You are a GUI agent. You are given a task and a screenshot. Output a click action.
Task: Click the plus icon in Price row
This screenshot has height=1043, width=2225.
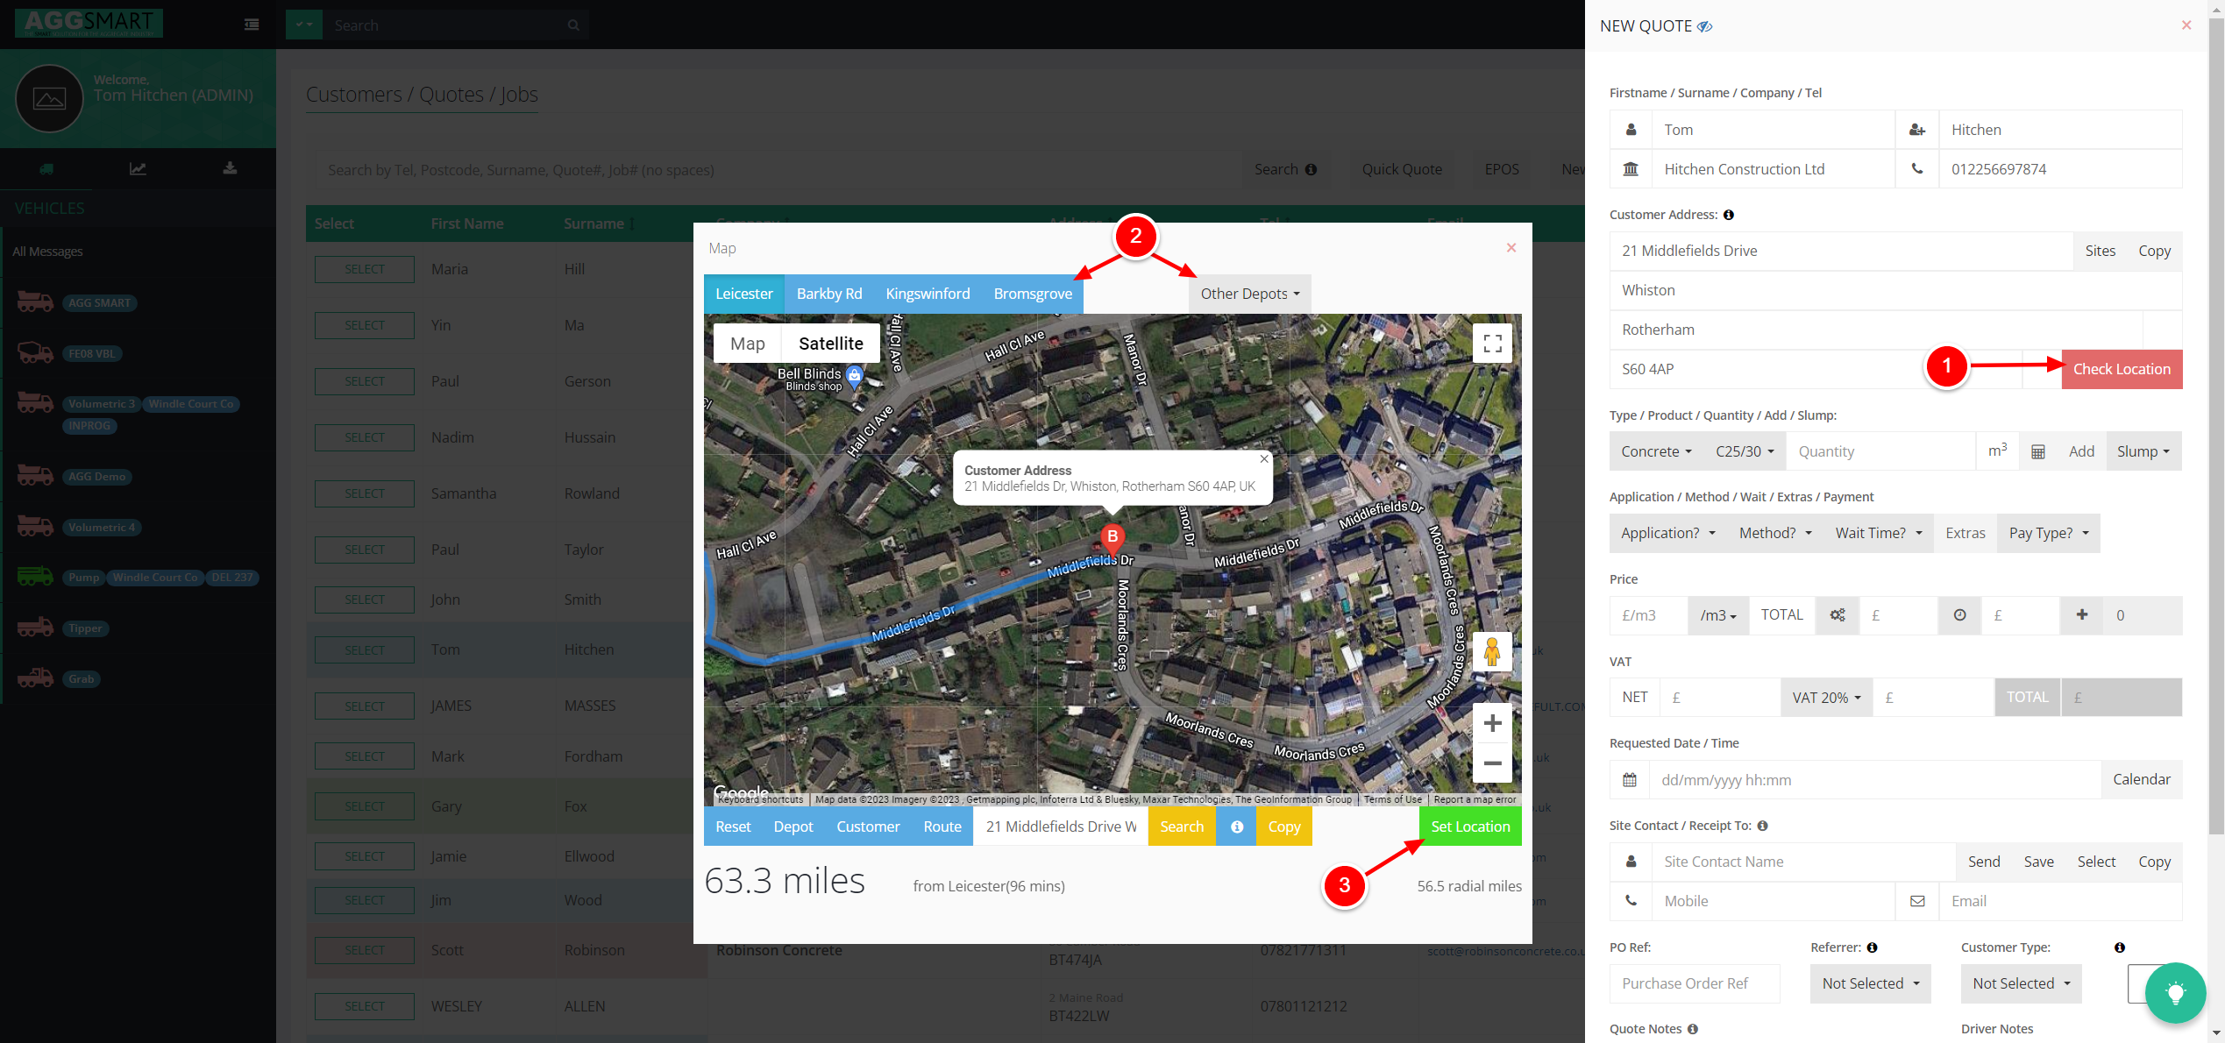2082,615
